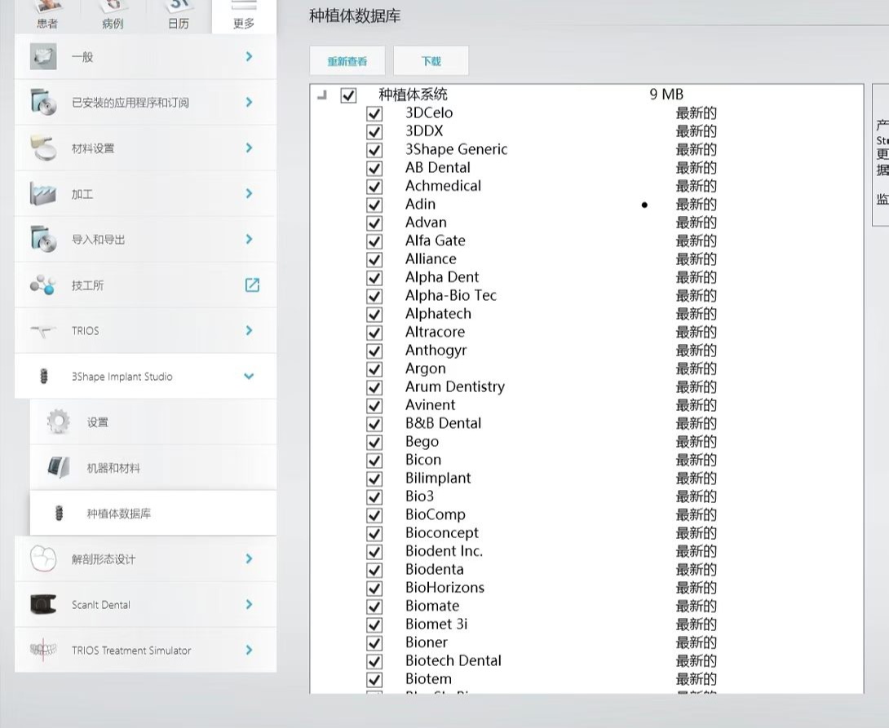Click the 技工所 molecule icon
Screen dimensions: 889x728
click(x=43, y=285)
